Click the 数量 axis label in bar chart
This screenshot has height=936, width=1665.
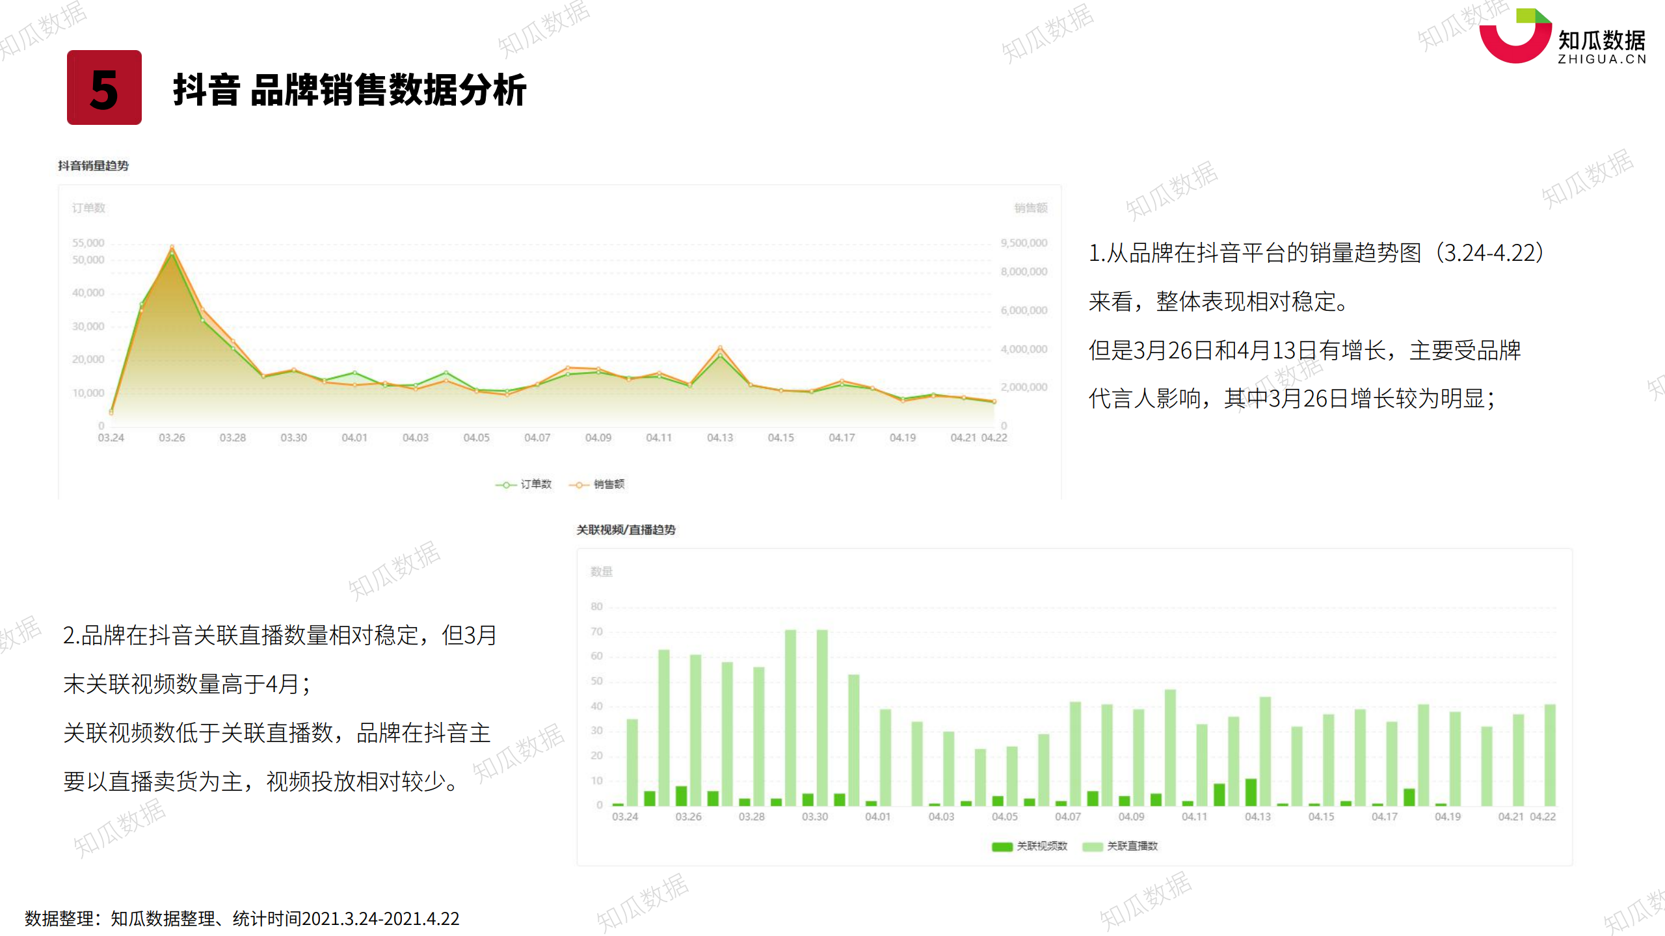pyautogui.click(x=601, y=572)
